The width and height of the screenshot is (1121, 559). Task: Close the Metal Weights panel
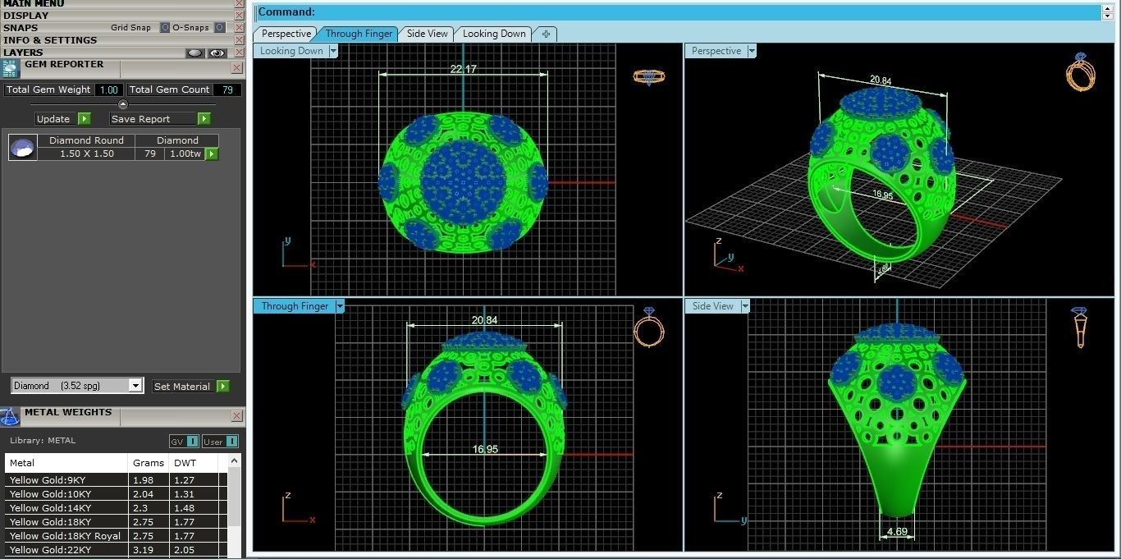pos(236,416)
